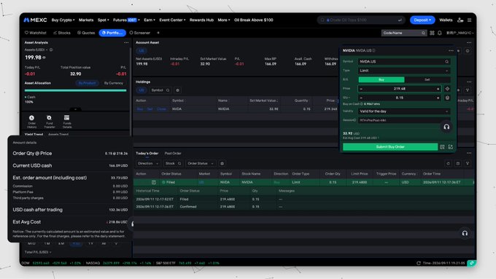Switch allocation to By Currency
The width and height of the screenshot is (496, 279).
coord(114,83)
